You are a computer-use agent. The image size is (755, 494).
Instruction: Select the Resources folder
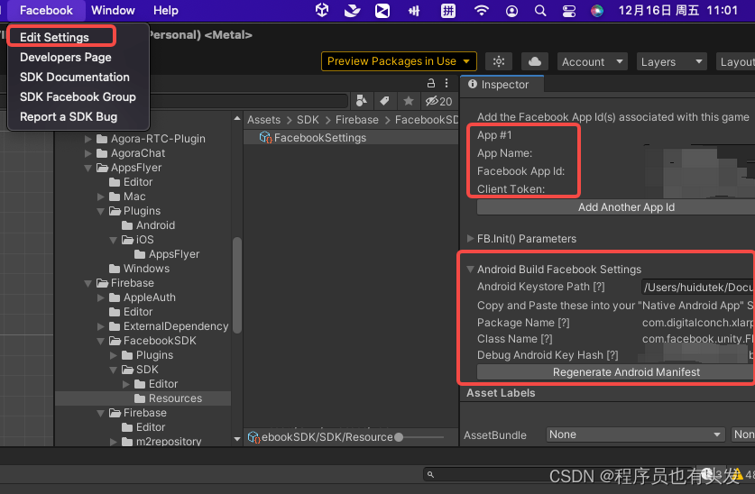(x=168, y=398)
